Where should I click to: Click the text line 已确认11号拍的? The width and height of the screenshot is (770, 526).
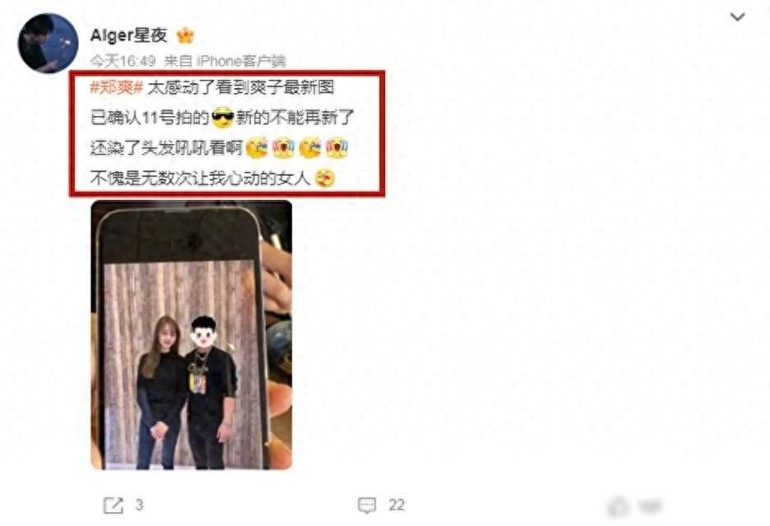[x=150, y=118]
